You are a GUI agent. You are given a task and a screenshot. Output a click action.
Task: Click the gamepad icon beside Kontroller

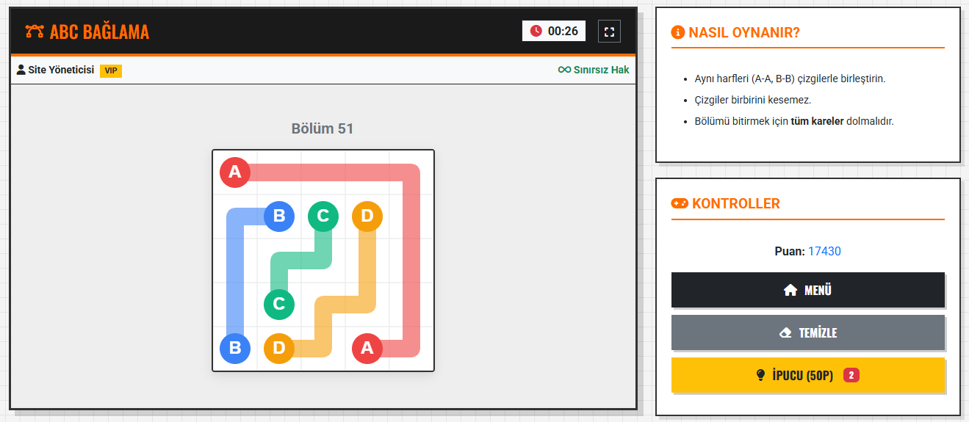[680, 203]
